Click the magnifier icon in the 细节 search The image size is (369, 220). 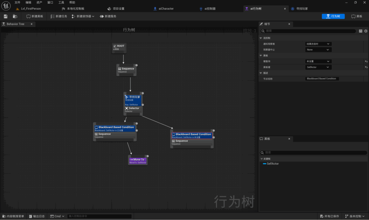pyautogui.click(x=263, y=31)
